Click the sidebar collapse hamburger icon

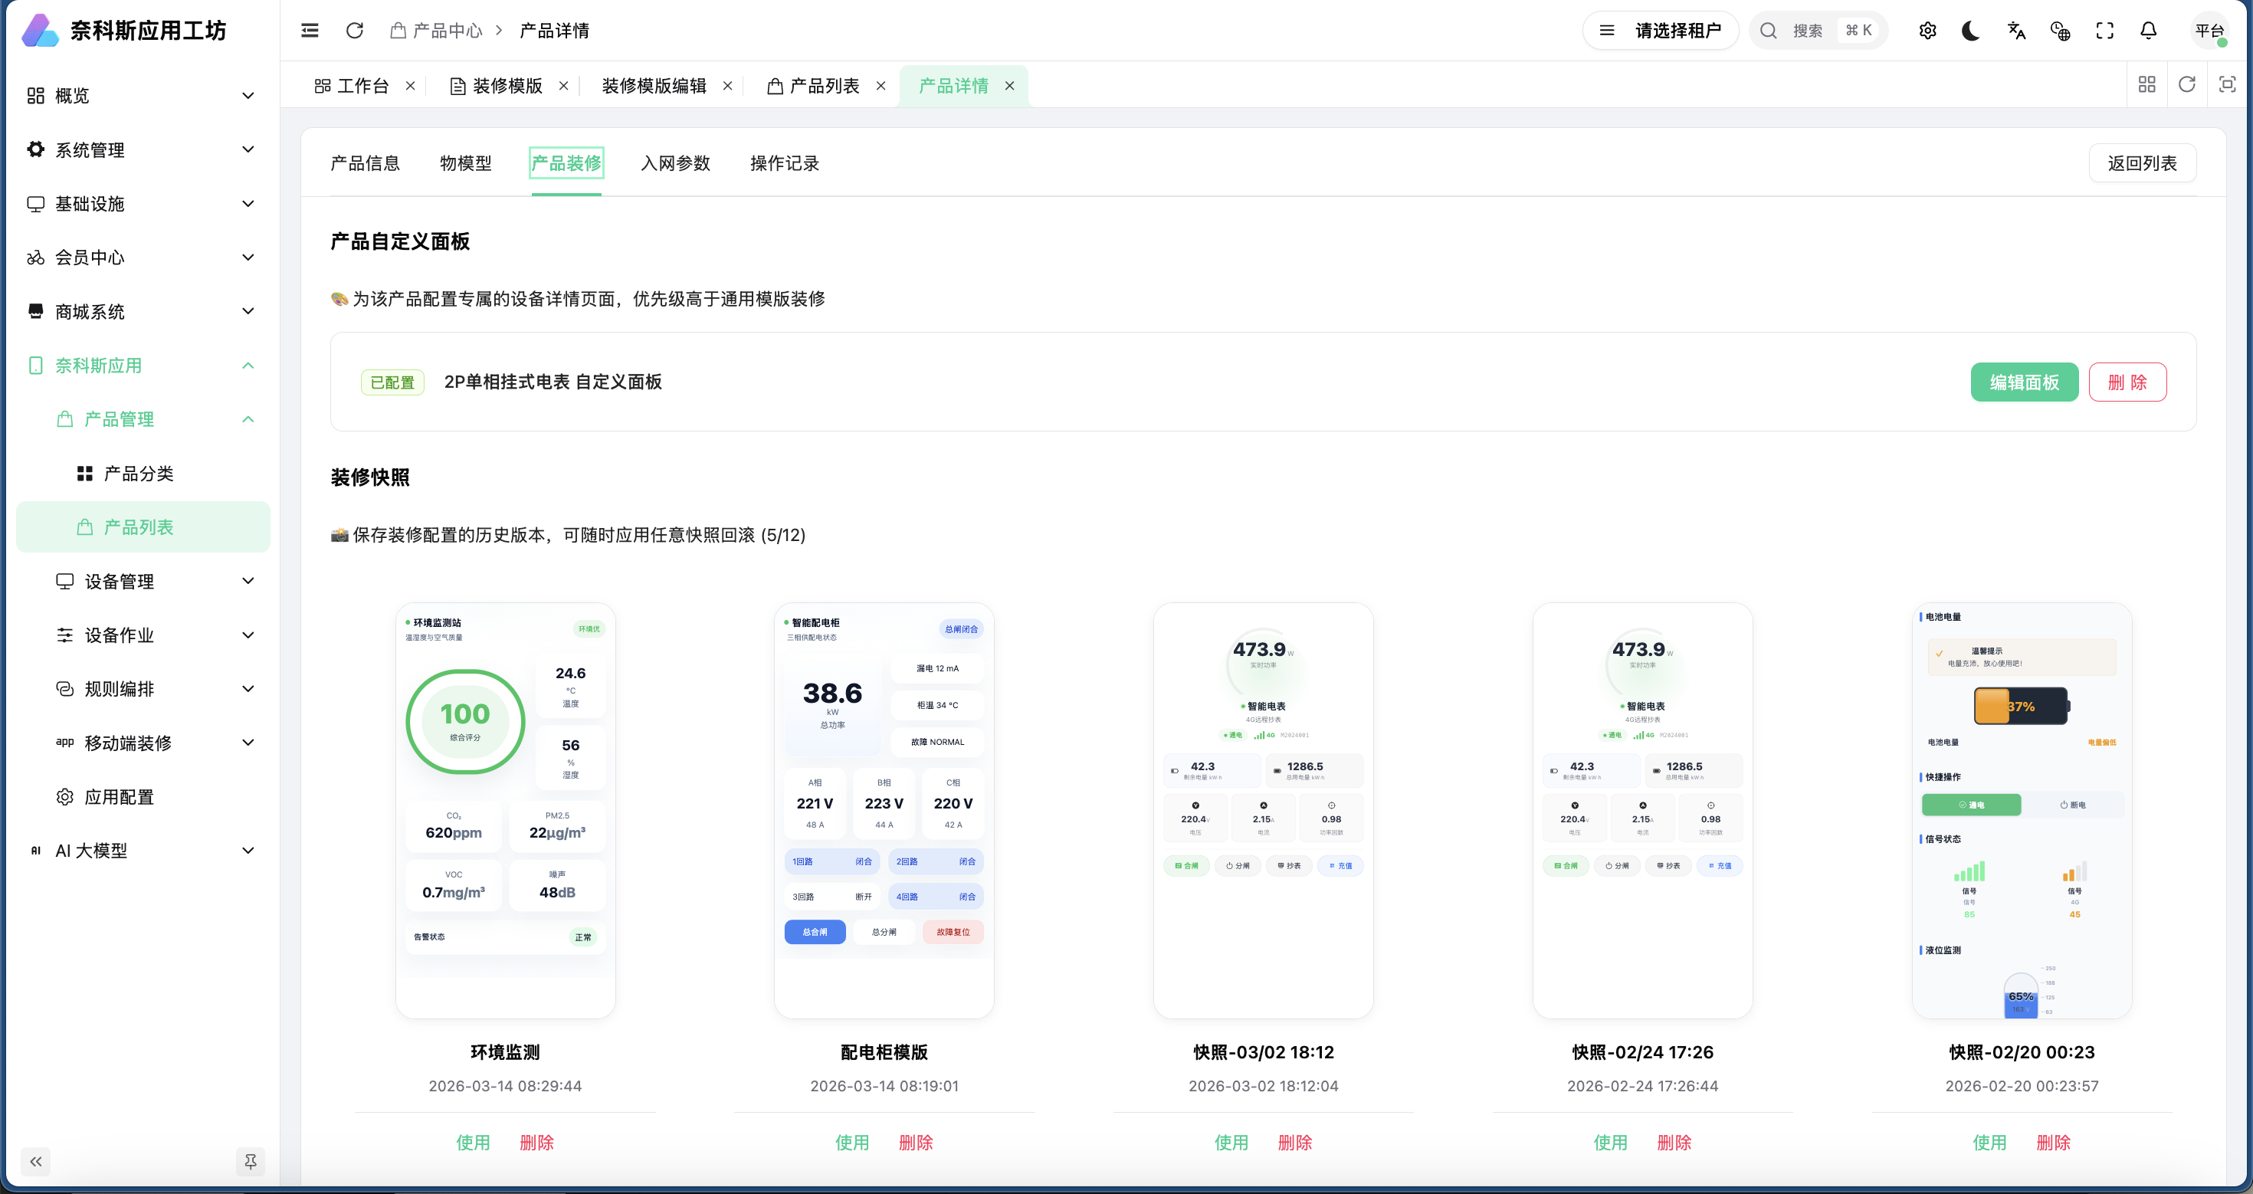tap(310, 31)
